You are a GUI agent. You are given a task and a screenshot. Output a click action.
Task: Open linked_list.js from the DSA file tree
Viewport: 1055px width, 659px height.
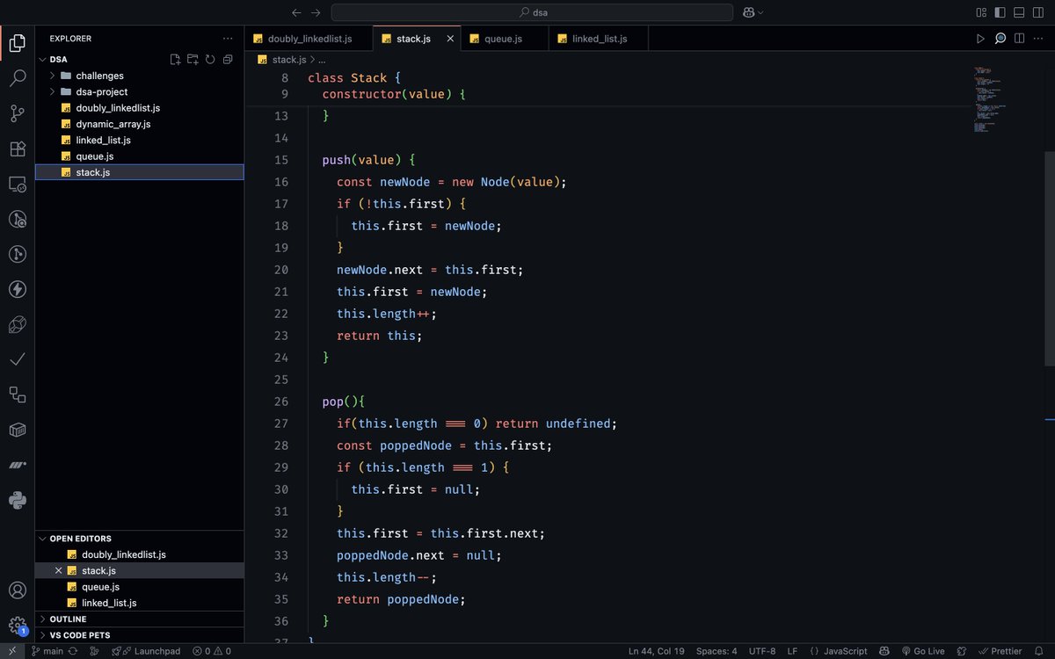pyautogui.click(x=140, y=140)
